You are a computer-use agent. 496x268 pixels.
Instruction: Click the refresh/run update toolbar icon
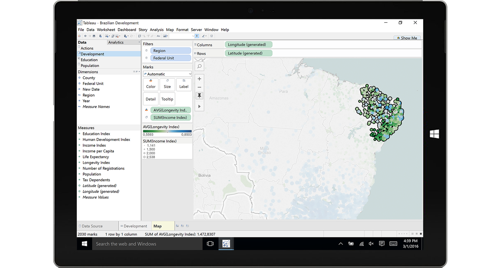(131, 36)
